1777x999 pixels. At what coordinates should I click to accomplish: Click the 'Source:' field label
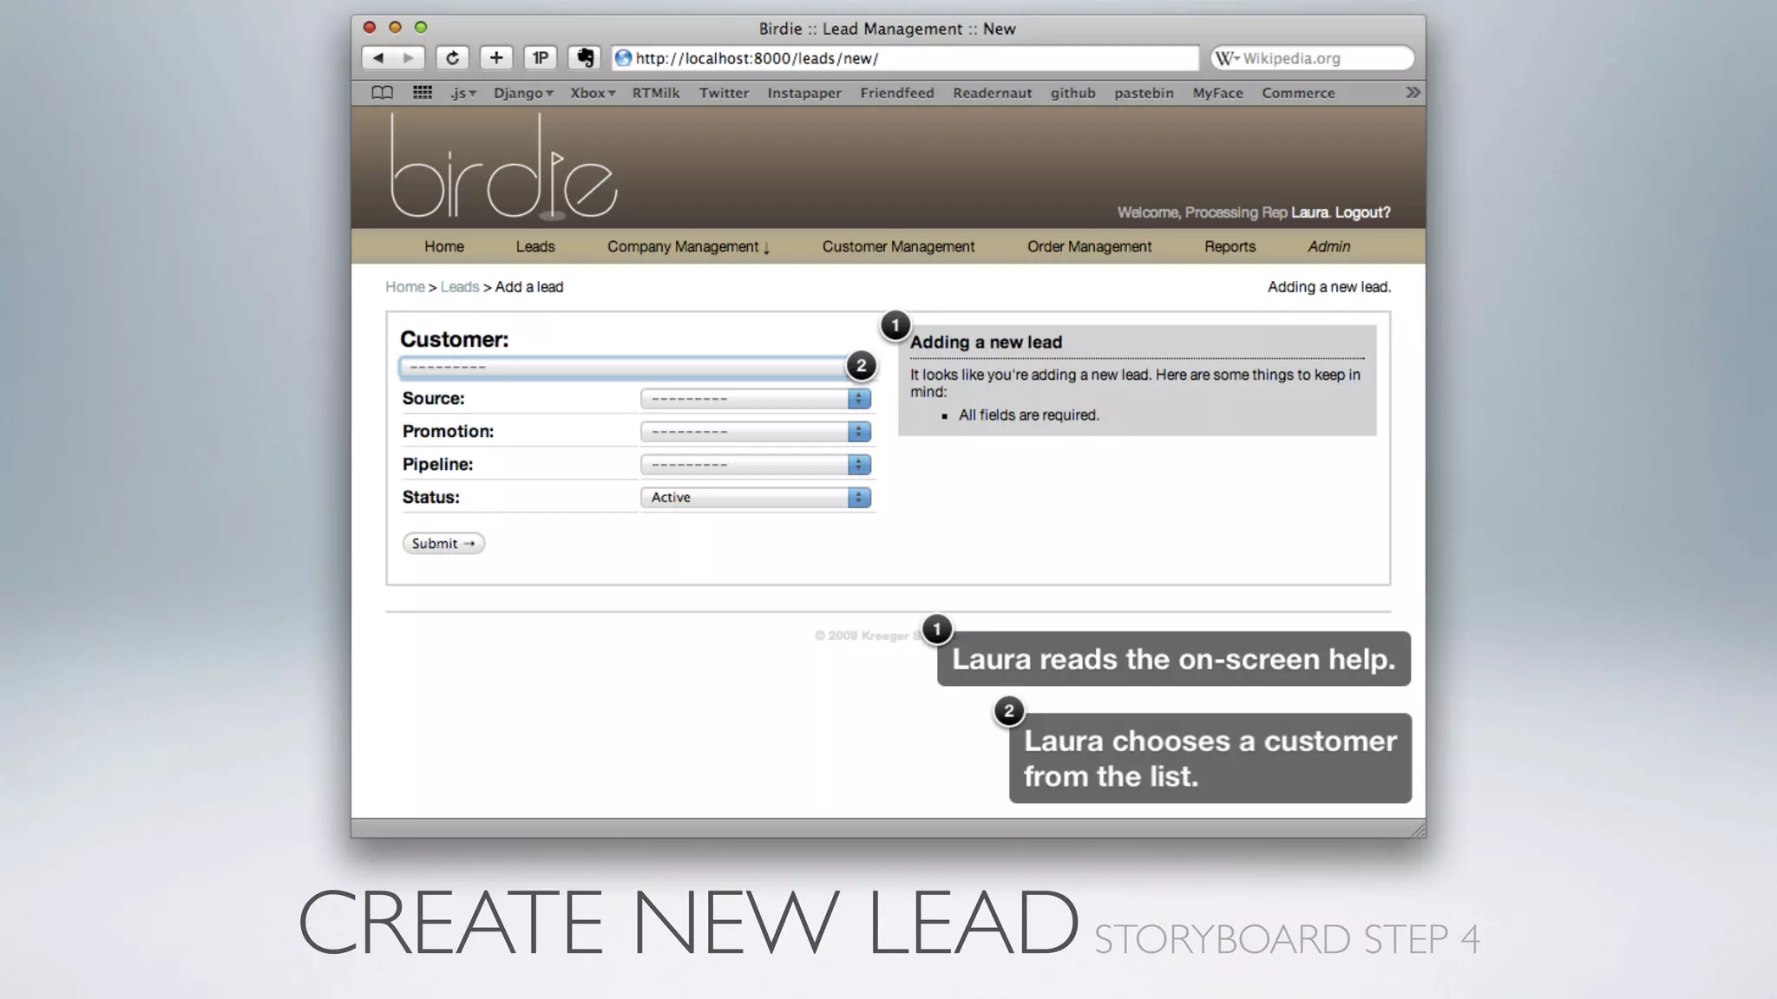433,399
